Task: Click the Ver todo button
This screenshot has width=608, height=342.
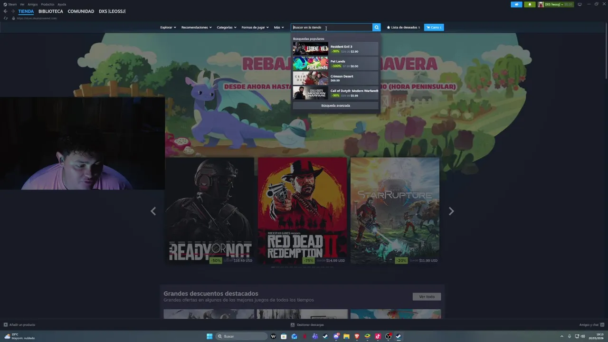Action: click(x=427, y=297)
